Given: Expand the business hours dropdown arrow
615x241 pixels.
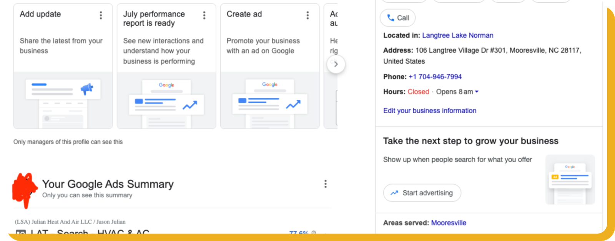Looking at the screenshot, I should click(x=477, y=92).
